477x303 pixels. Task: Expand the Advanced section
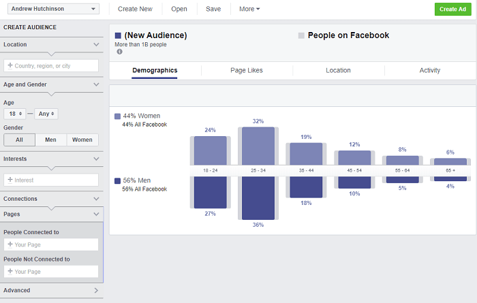[x=96, y=290]
